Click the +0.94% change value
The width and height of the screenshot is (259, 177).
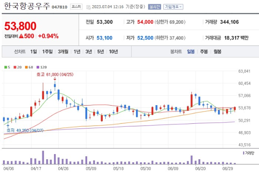click(48, 36)
